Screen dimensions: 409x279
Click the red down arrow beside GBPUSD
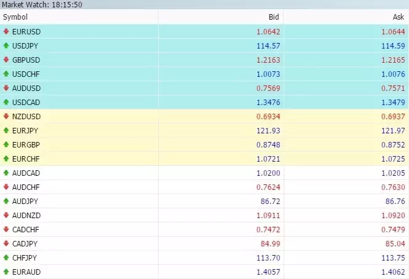point(6,60)
